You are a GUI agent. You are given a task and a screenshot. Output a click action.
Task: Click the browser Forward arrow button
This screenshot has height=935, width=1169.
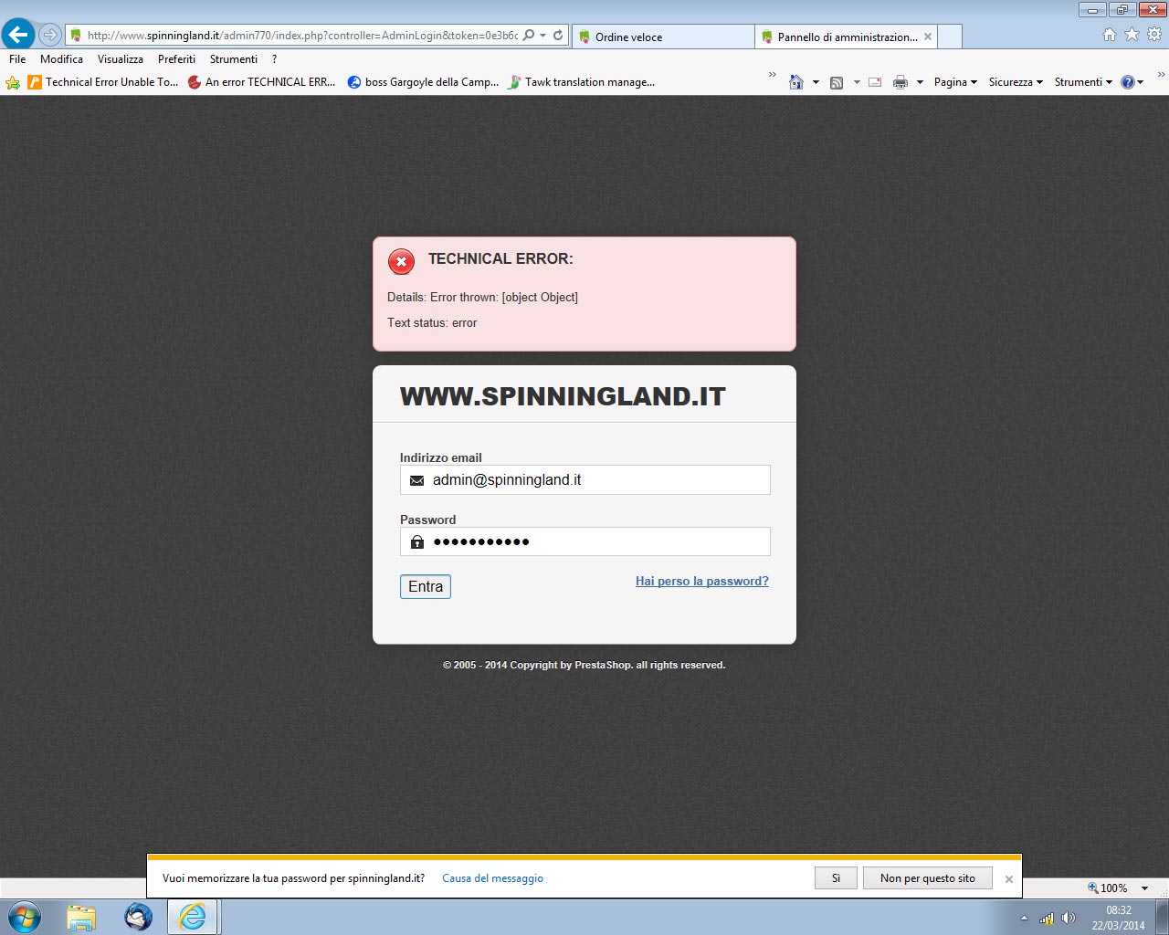point(50,36)
